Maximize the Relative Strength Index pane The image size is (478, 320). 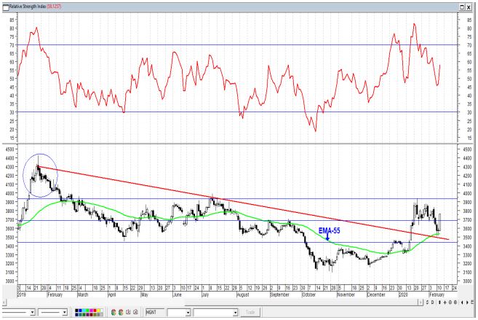(x=463, y=7)
